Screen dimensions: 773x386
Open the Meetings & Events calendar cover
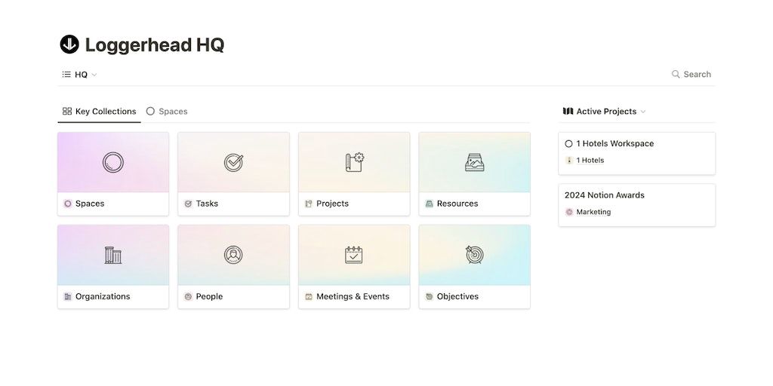click(x=354, y=255)
